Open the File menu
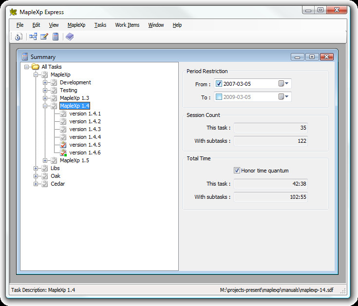This screenshot has width=358, height=306. [x=20, y=25]
